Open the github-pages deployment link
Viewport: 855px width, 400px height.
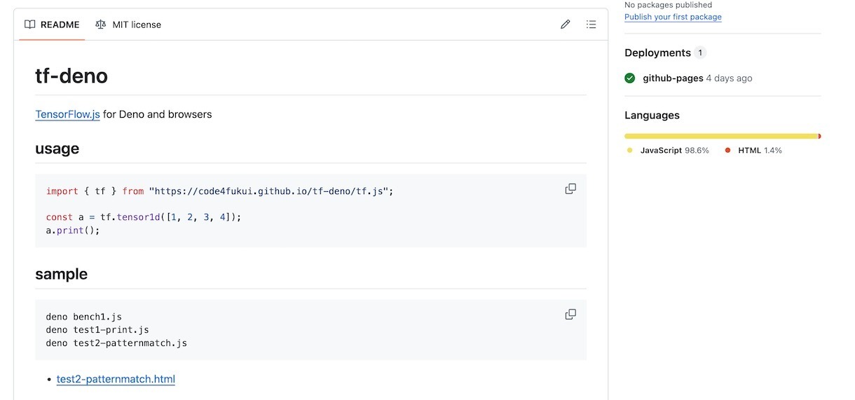point(673,78)
